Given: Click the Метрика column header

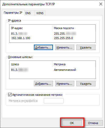Looking at the screenshot, I should pos(74,64).
